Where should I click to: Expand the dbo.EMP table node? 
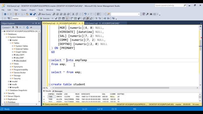(x=13, y=58)
